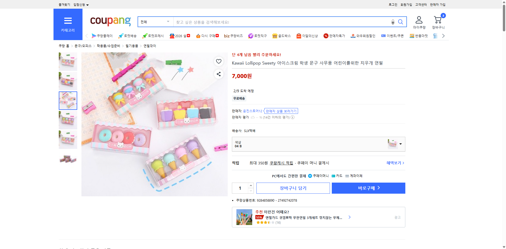Click the 이벤트/쿠폰 navigation icon
Viewport: 506px width, 249px height.
pyautogui.click(x=384, y=36)
